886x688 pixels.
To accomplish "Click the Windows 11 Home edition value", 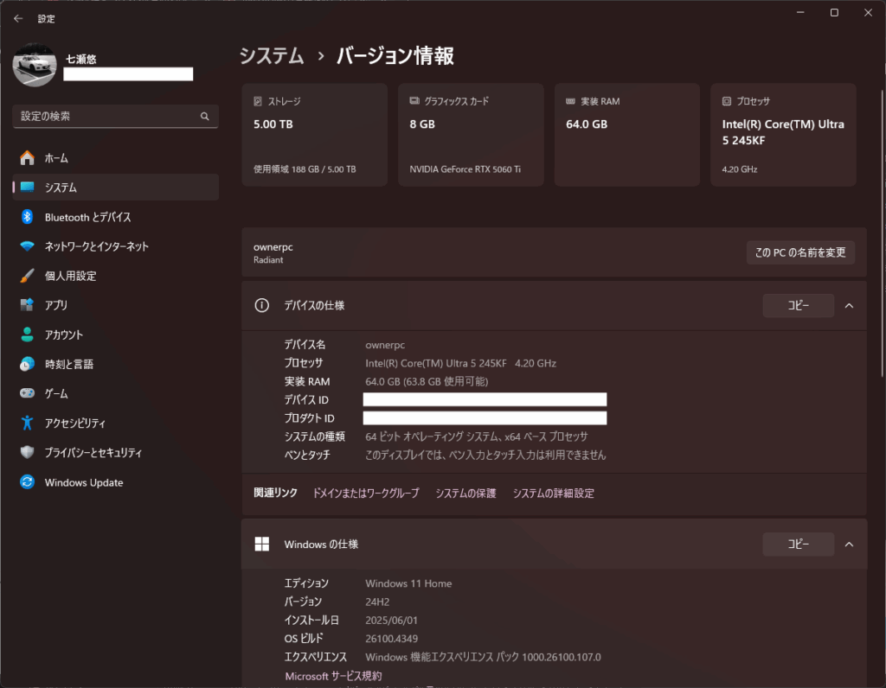I will (408, 583).
